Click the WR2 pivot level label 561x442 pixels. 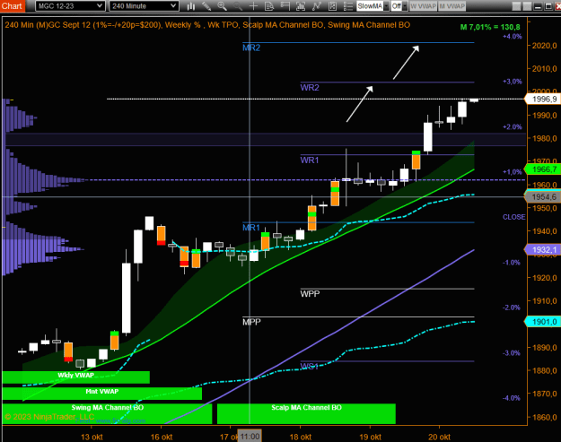[310, 88]
